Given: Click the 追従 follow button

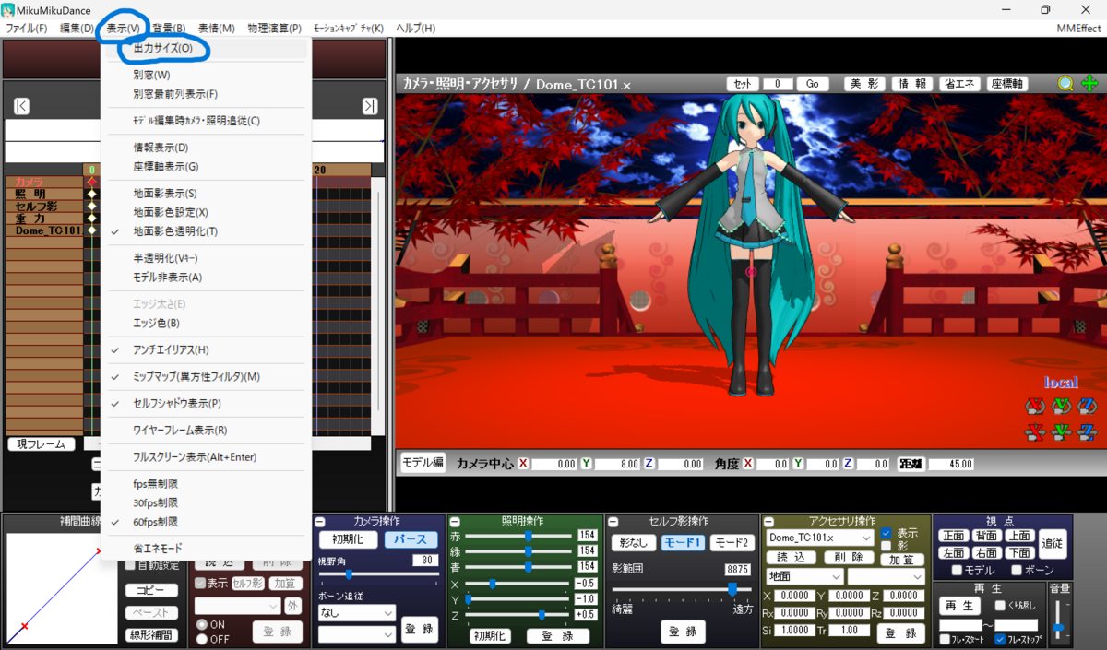Looking at the screenshot, I should pos(1053,544).
